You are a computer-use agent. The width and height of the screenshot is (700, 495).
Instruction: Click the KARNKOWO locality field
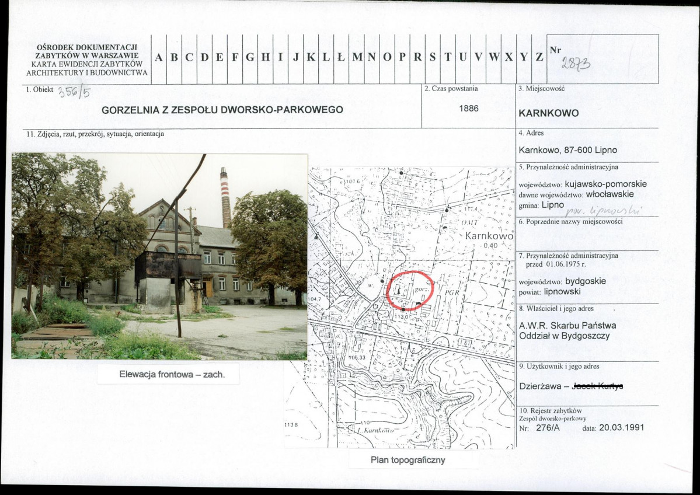549,113
